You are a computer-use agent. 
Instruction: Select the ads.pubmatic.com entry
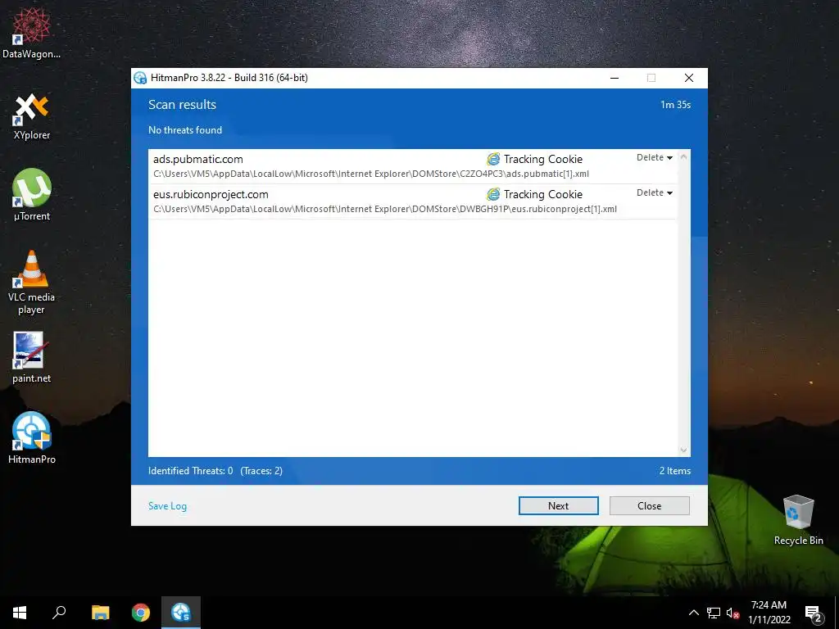pos(412,166)
